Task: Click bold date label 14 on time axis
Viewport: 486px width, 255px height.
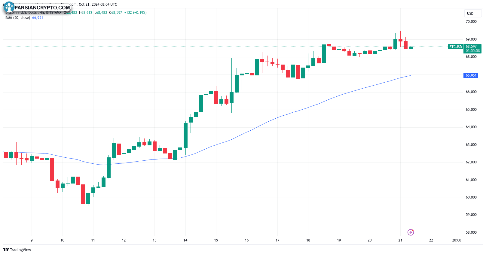Action: (185, 240)
